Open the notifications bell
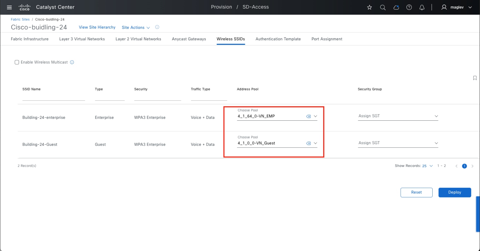Viewport: 480px width, 251px height. point(422,8)
